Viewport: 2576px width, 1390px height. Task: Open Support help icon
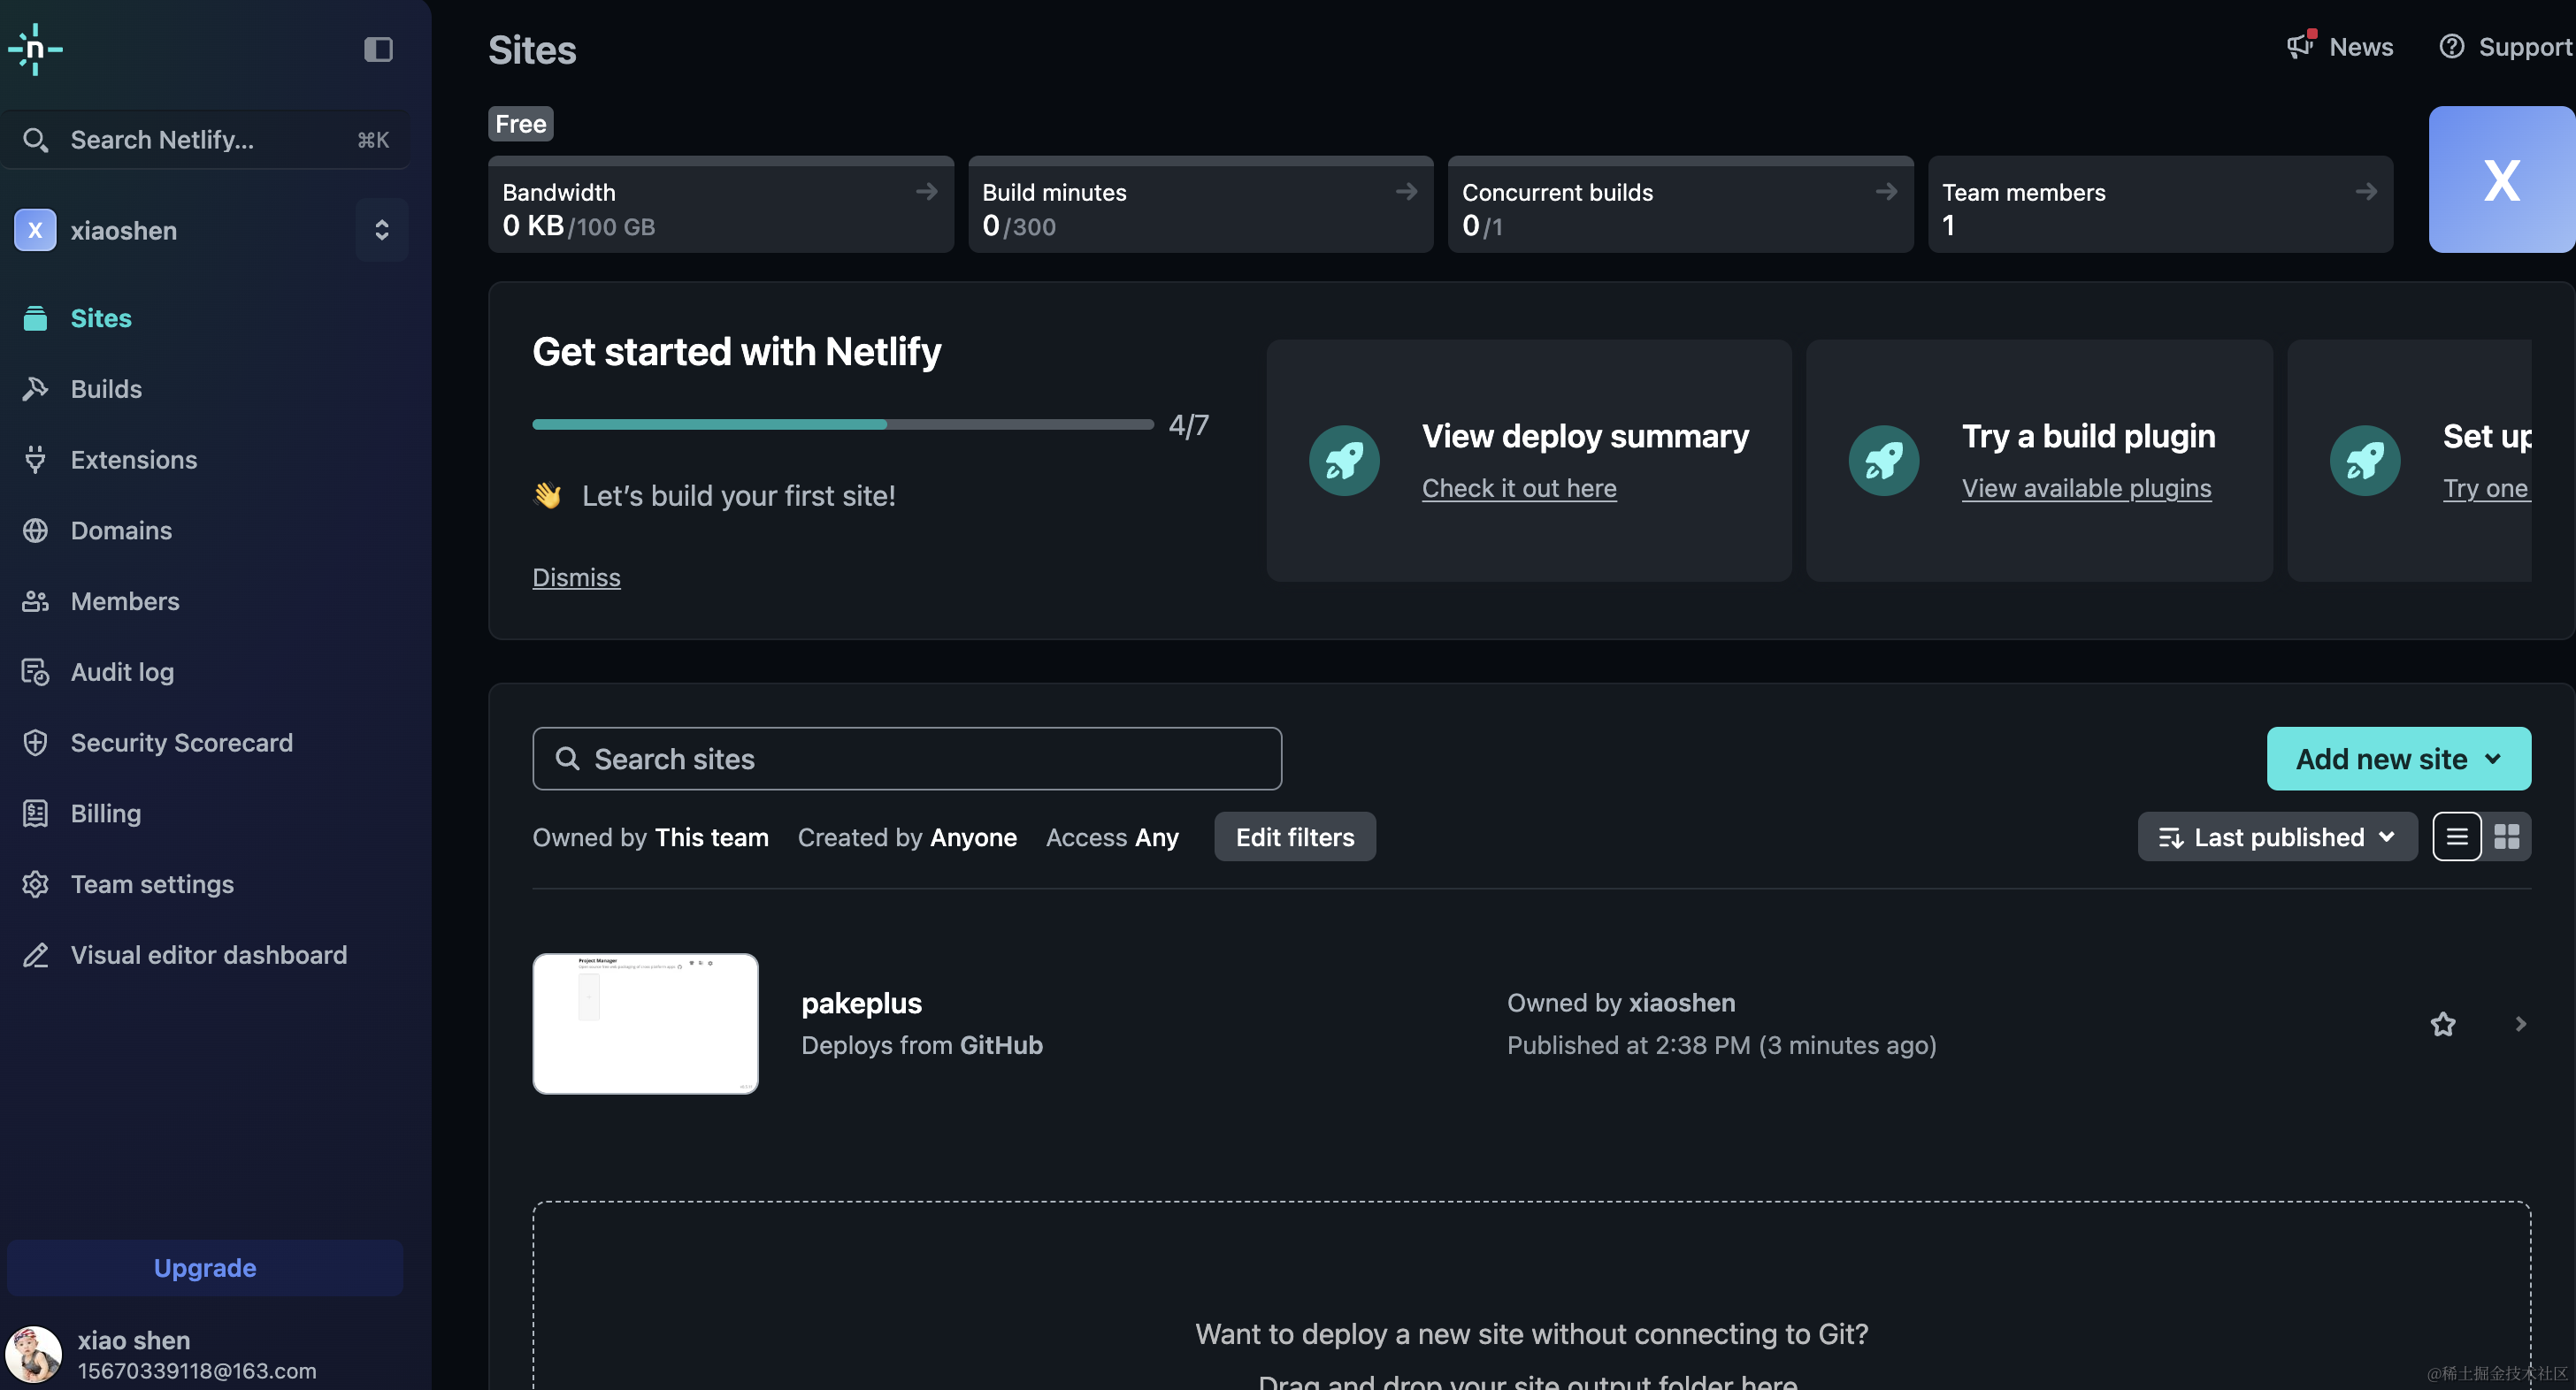(x=2451, y=46)
